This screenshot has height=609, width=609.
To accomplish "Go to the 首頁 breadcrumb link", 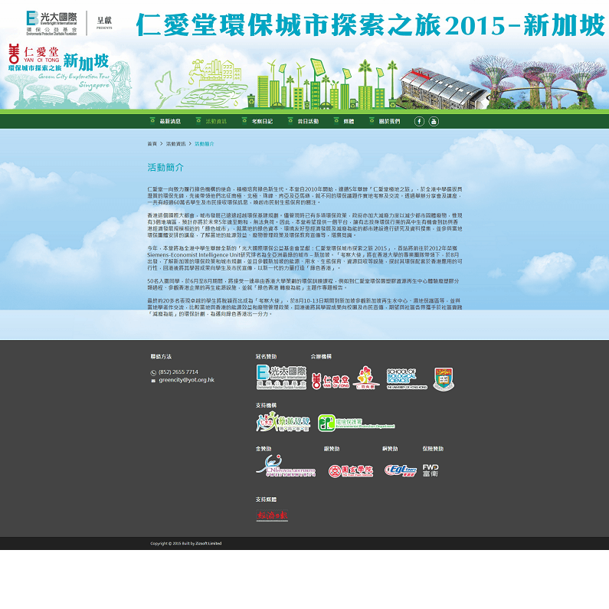I will point(152,144).
